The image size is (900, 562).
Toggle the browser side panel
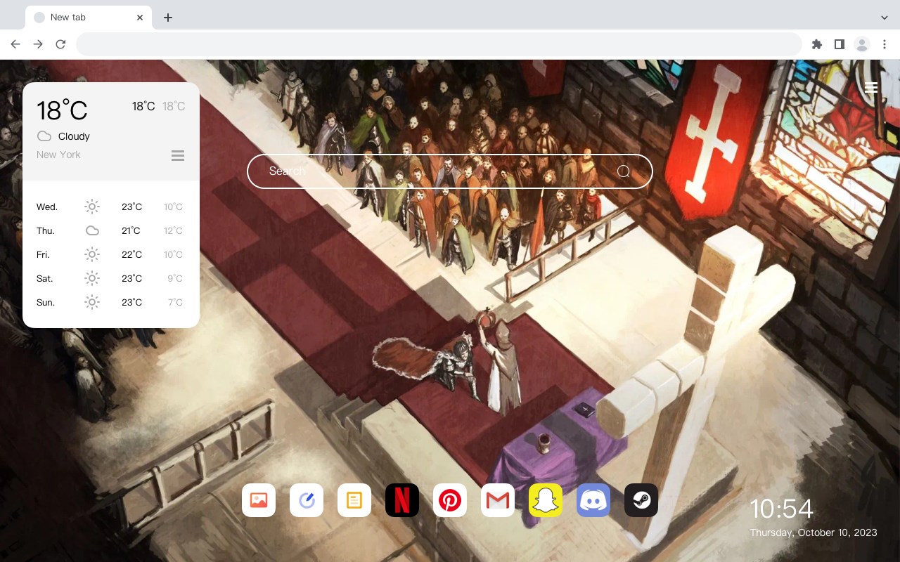[839, 44]
